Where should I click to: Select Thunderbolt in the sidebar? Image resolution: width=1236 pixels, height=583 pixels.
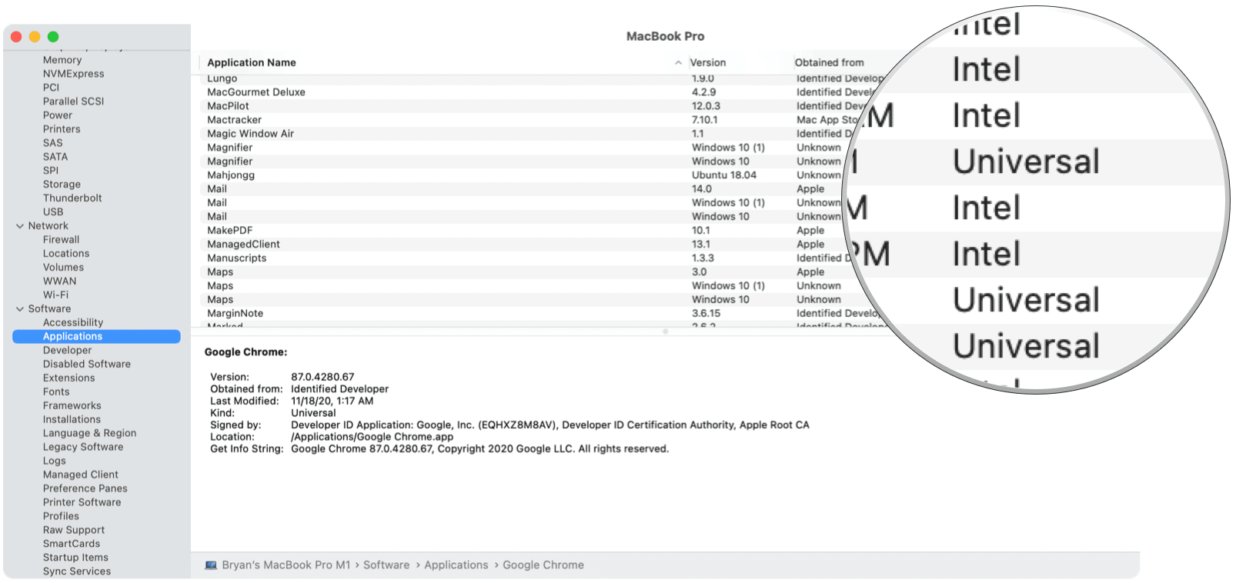tap(72, 198)
